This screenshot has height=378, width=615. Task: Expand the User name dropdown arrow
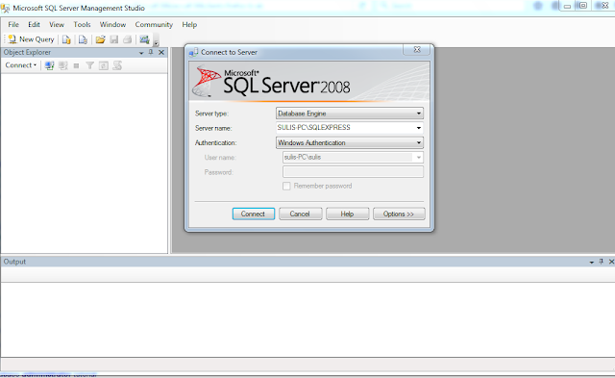pyautogui.click(x=419, y=158)
